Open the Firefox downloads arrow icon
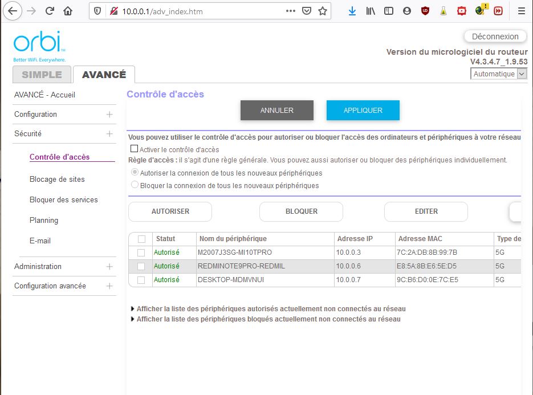Image resolution: width=533 pixels, height=395 pixels. (x=352, y=11)
